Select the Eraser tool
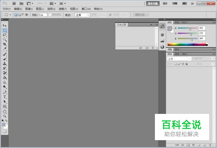Image resolution: width=217 pixels, height=148 pixels. 5,73
